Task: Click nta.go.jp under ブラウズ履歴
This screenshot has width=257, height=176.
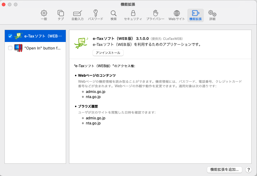Action: [93, 123]
